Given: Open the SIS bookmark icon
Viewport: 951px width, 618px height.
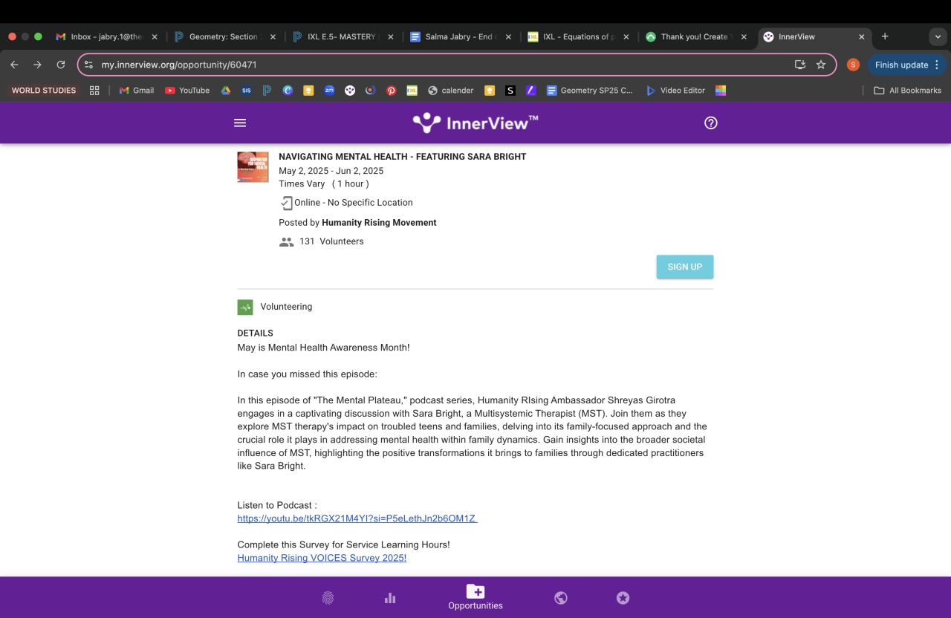Looking at the screenshot, I should tap(247, 91).
